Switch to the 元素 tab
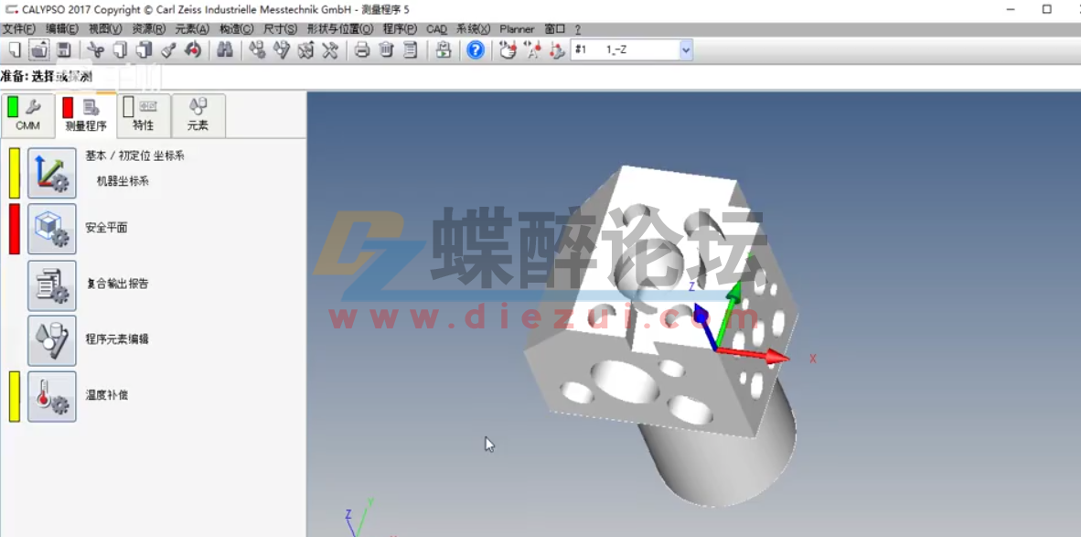This screenshot has width=1081, height=537. 198,117
